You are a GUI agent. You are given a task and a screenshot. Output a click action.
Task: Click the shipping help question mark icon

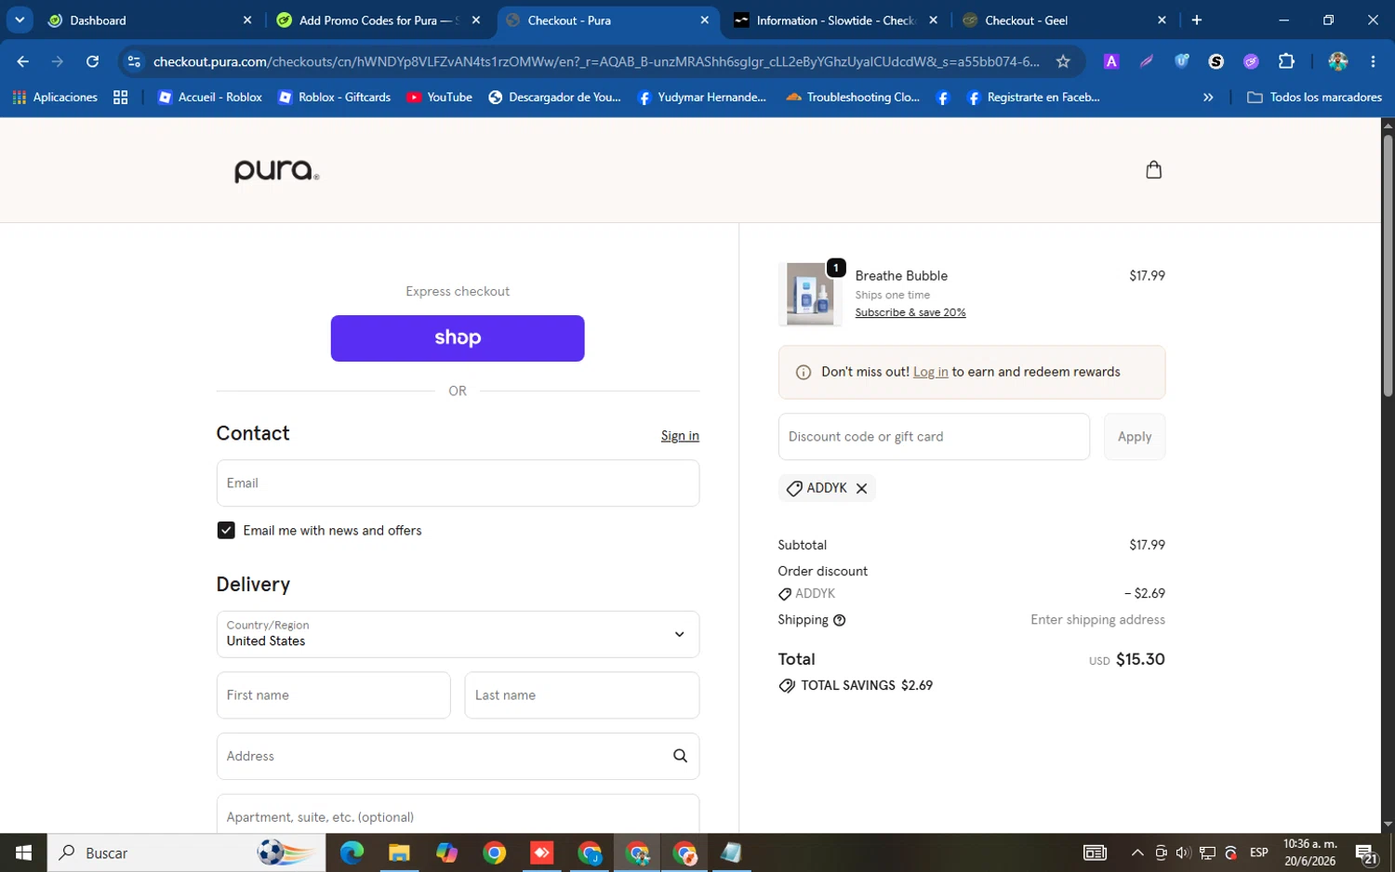(x=839, y=620)
